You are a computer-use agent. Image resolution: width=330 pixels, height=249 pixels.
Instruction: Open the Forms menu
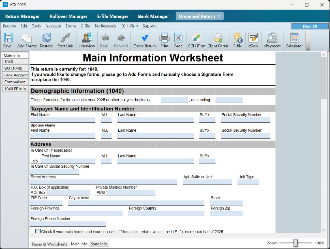[x=71, y=26]
